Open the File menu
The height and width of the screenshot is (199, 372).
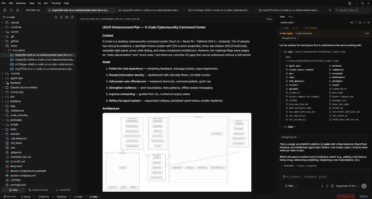4,3
